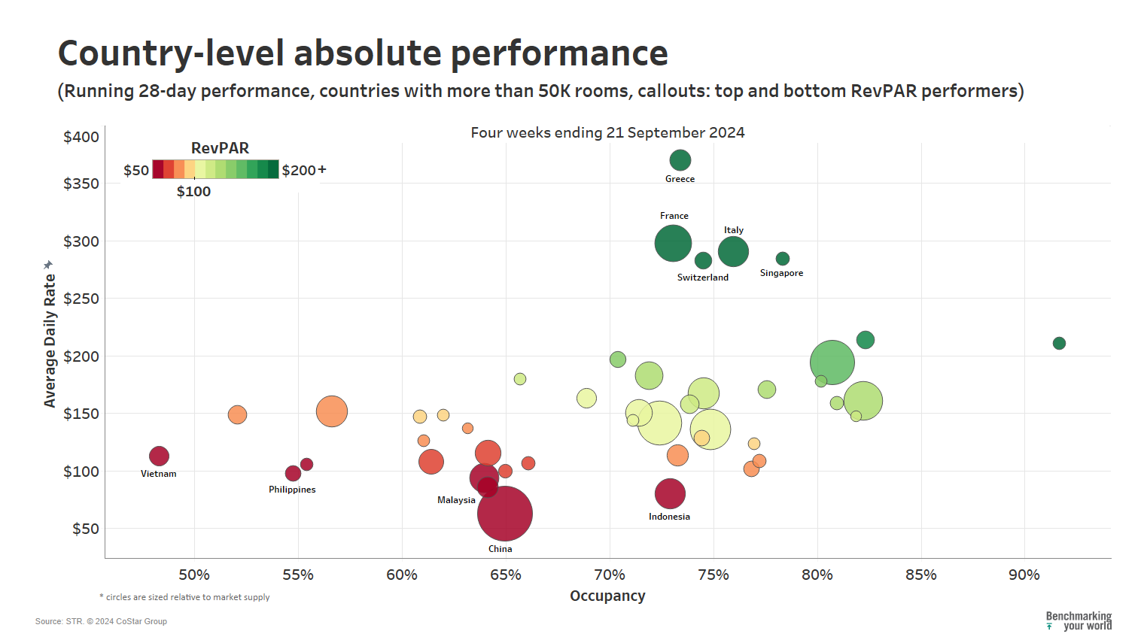Click the leftmost orange bubble near 52% occupancy
The width and height of the screenshot is (1144, 643).
click(237, 414)
